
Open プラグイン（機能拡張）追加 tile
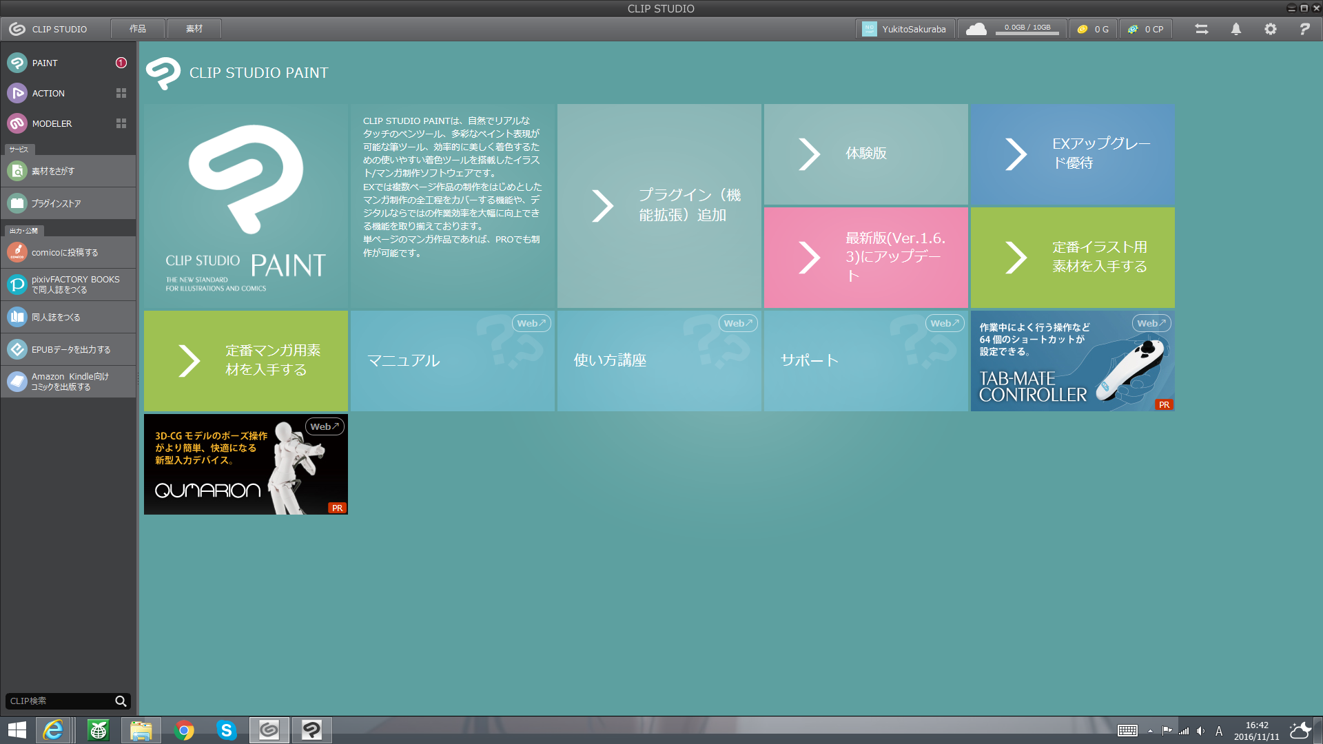tap(659, 206)
